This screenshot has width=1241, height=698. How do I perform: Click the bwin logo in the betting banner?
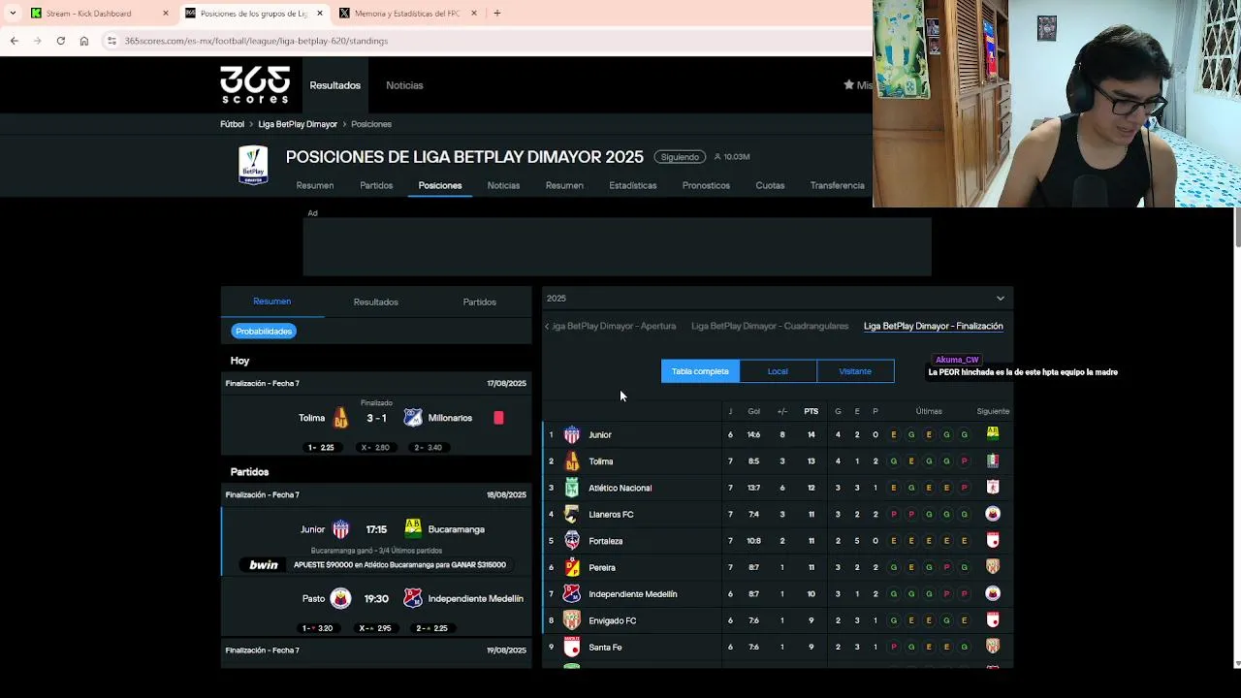tap(263, 564)
